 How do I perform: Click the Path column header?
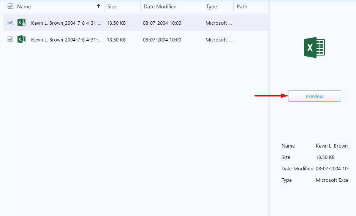242,6
